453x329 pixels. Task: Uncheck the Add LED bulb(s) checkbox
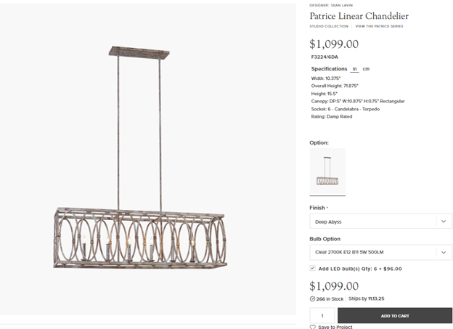click(312, 268)
